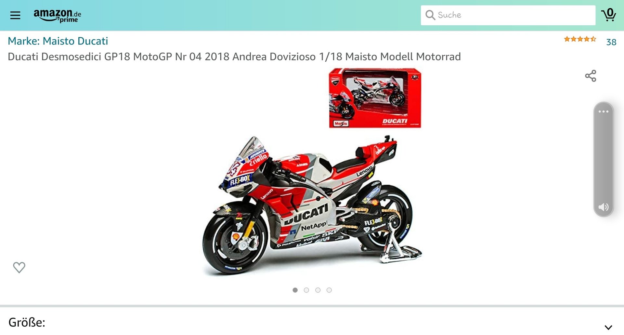Screen dimensions: 624x335
Task: Expand the Größe section chevron
Action: pyautogui.click(x=608, y=327)
